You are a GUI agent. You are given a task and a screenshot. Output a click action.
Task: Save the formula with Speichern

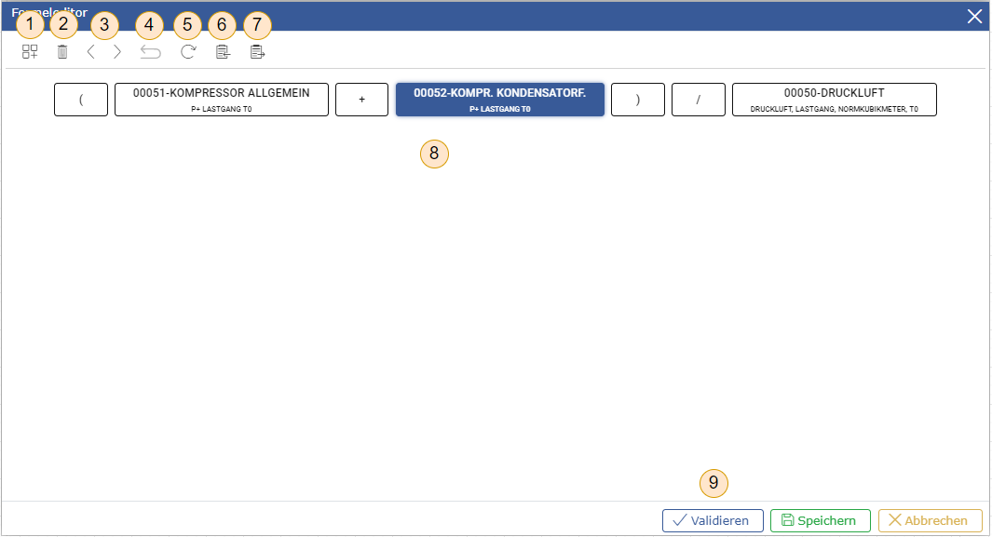coord(820,520)
